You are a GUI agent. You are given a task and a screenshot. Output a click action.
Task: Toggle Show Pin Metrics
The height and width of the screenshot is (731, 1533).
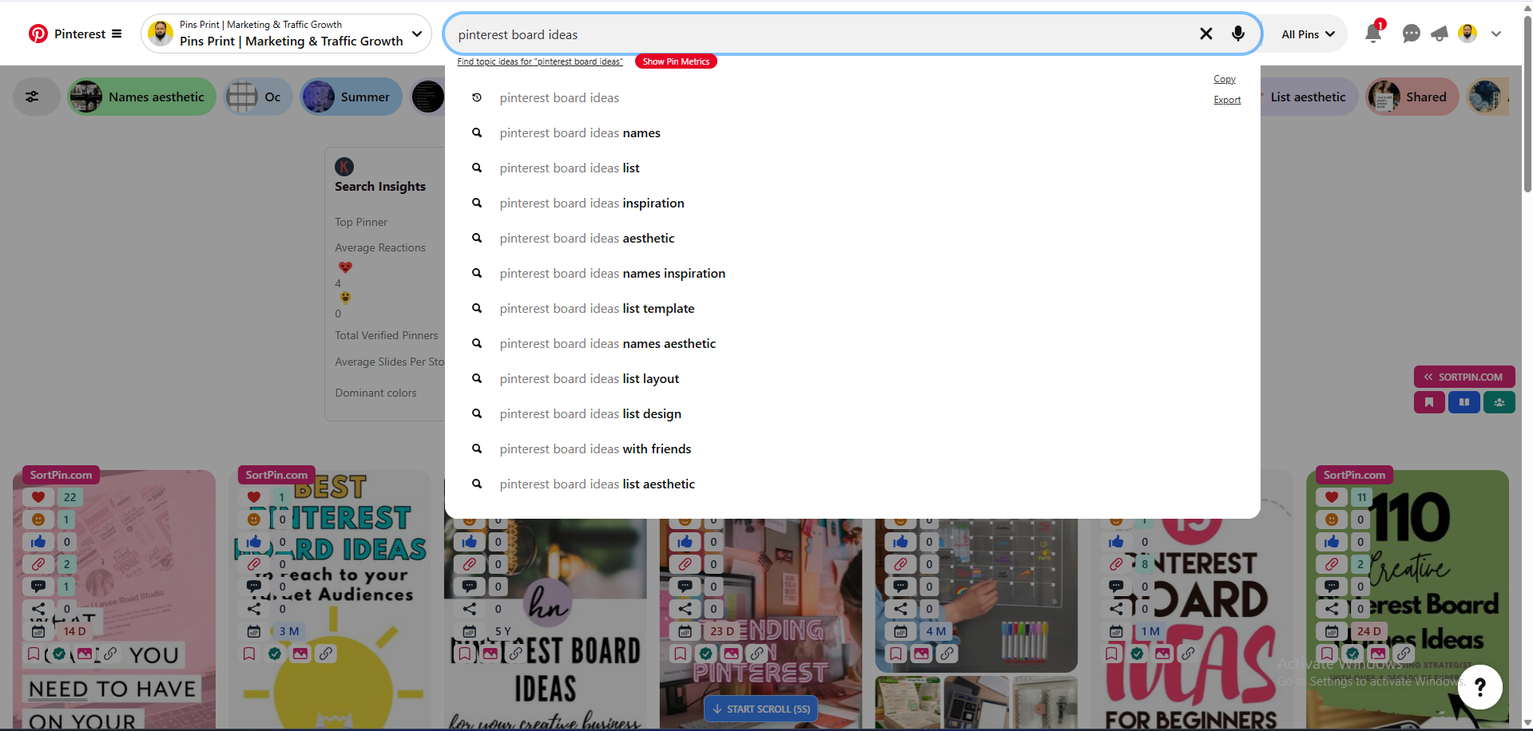[676, 61]
